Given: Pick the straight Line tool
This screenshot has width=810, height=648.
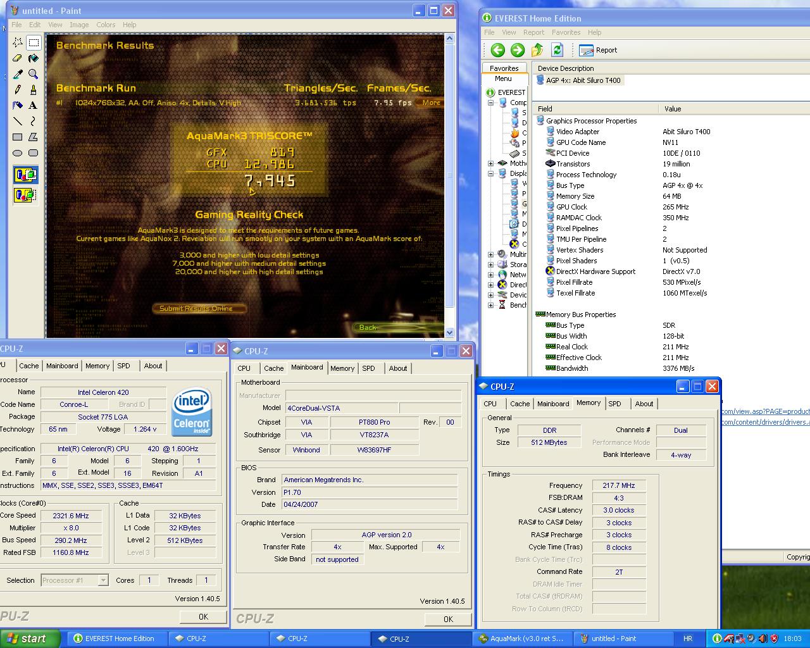Looking at the screenshot, I should coord(18,121).
